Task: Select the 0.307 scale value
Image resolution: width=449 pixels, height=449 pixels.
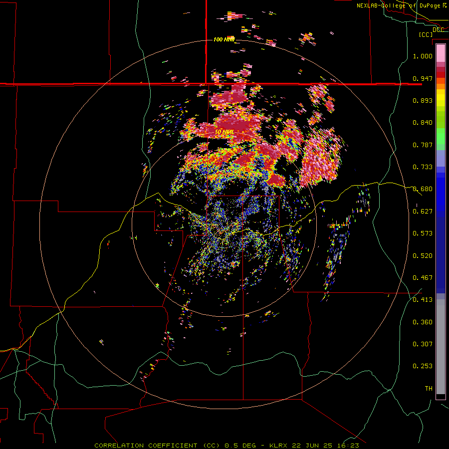Action: click(423, 344)
